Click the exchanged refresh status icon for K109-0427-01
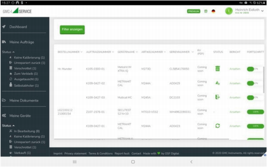Image resolution: width=267 pixels, height=167 pixels. click(x=217, y=126)
